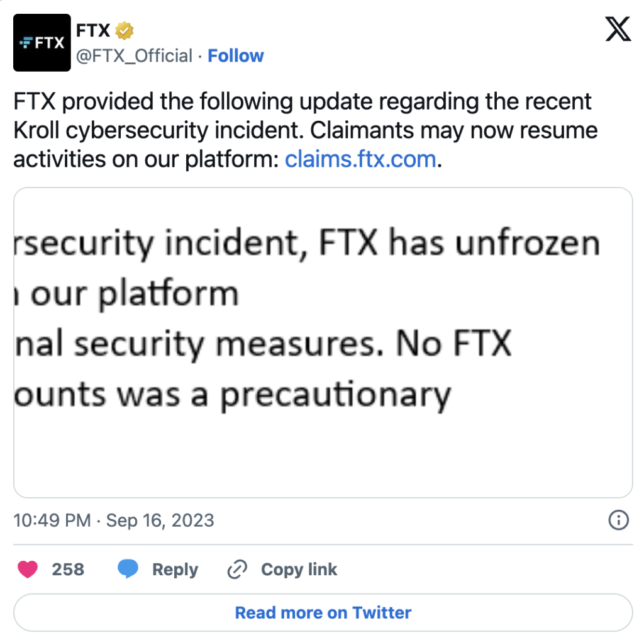Click the FTX profile avatar

tap(42, 42)
